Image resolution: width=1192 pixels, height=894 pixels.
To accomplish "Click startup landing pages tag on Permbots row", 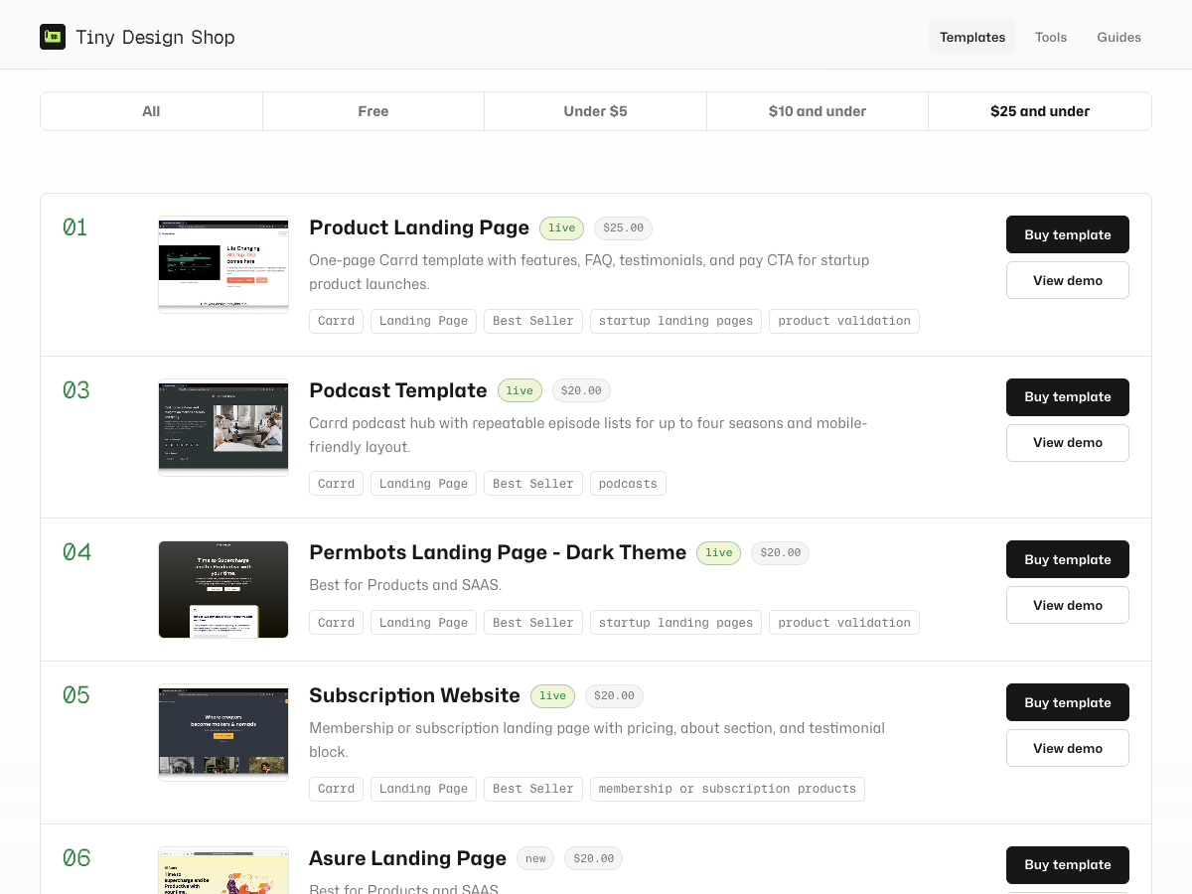I will (x=675, y=623).
